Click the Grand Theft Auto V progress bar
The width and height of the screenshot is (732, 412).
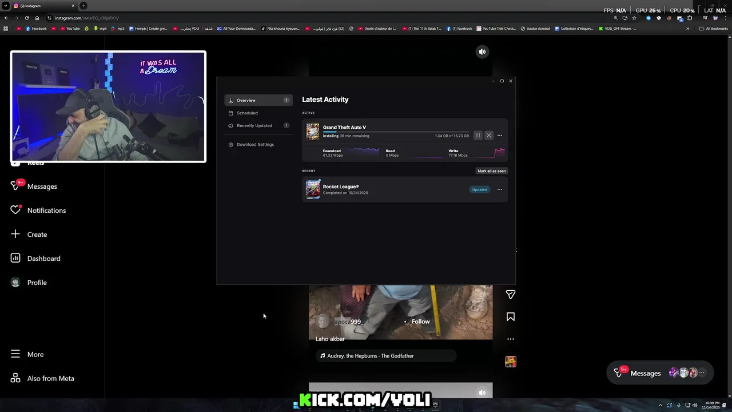click(x=396, y=132)
